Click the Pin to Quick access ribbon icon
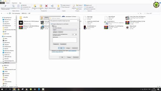The width and height of the screenshot is (161, 91). click(5, 6)
